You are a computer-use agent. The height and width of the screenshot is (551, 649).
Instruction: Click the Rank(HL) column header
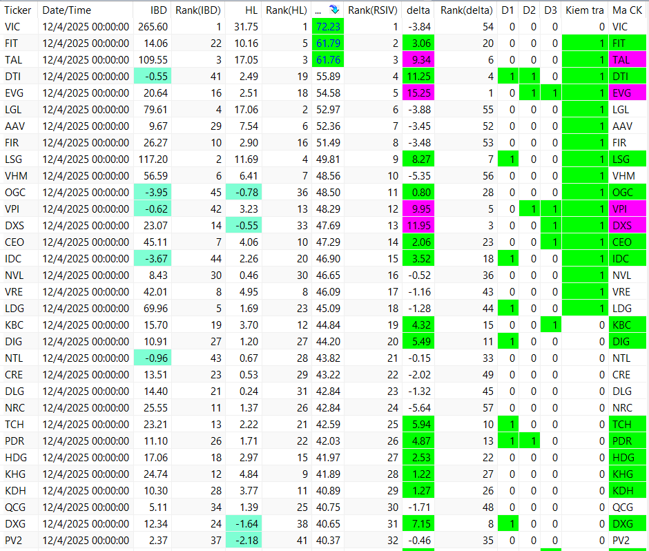point(287,10)
